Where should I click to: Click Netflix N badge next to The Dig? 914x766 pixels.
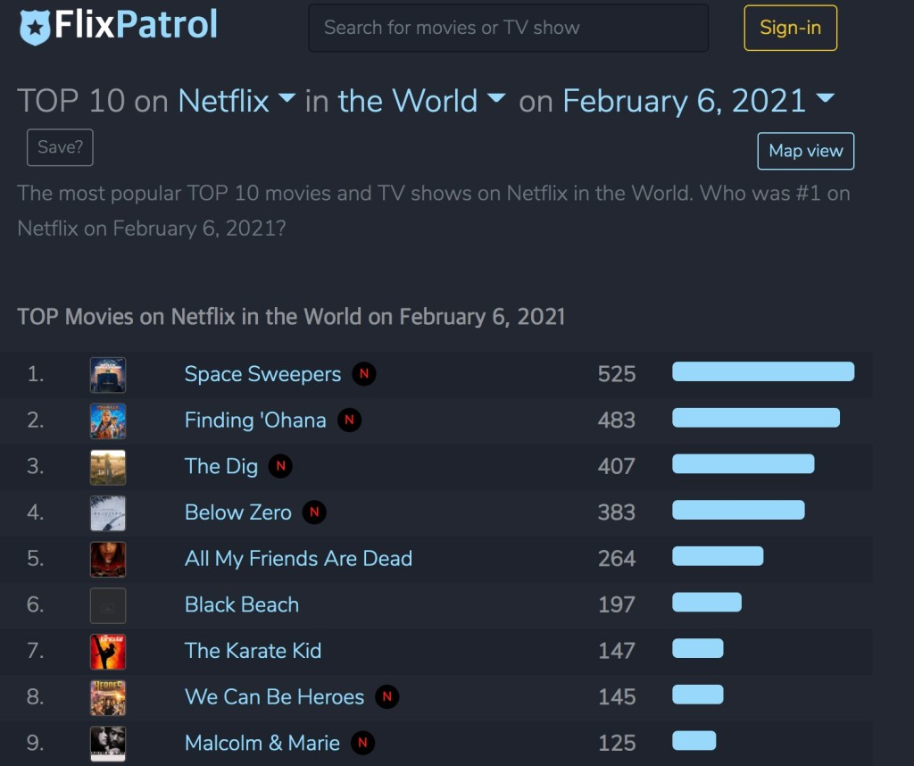pyautogui.click(x=280, y=466)
